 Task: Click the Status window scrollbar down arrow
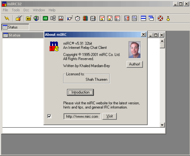[162, 125]
